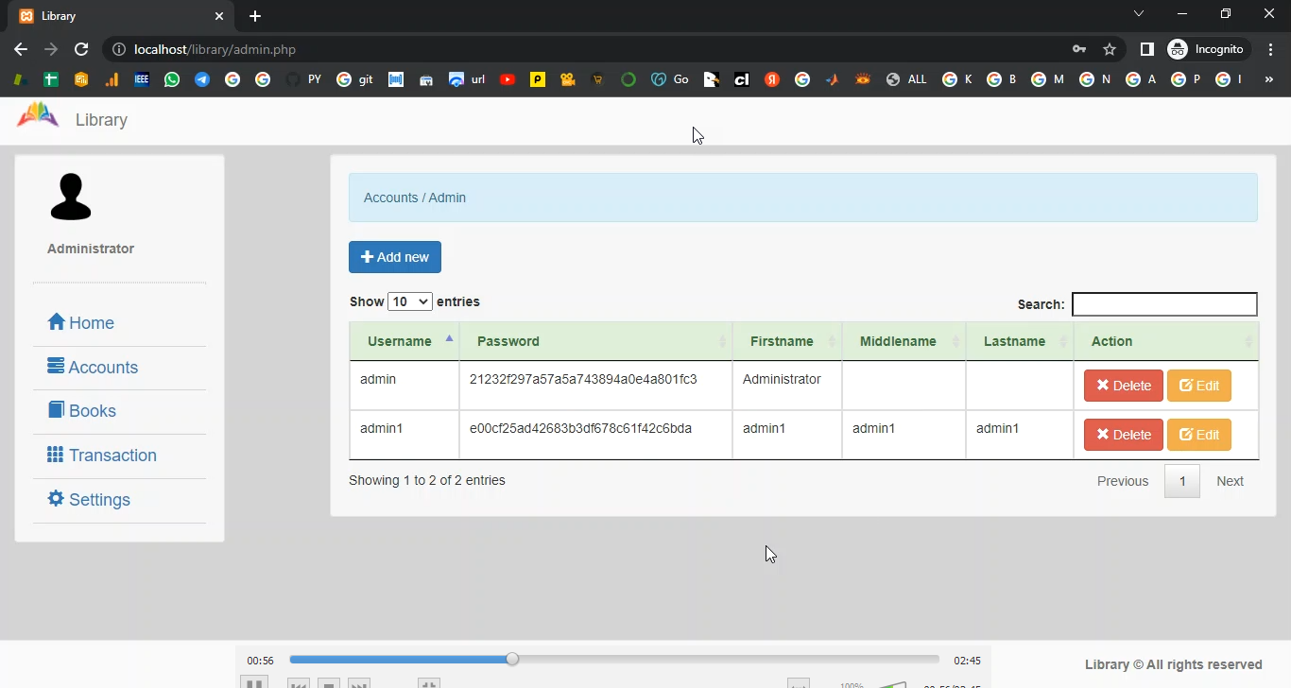Open the saved passwords key icon

[1078, 49]
